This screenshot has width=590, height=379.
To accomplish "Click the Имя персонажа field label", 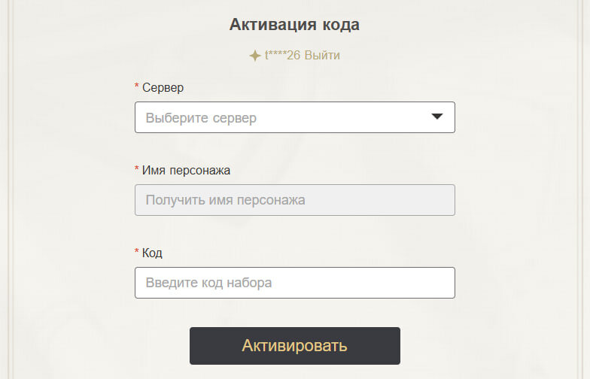I will click(186, 171).
